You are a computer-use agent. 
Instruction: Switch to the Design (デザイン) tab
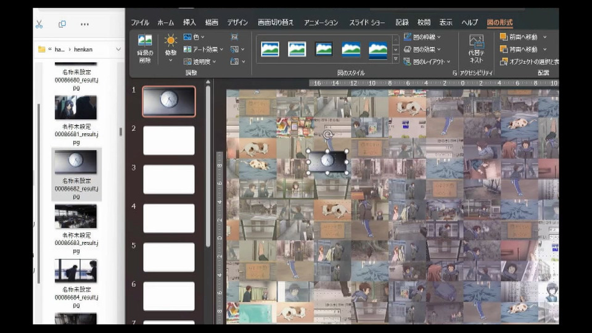[x=237, y=22]
